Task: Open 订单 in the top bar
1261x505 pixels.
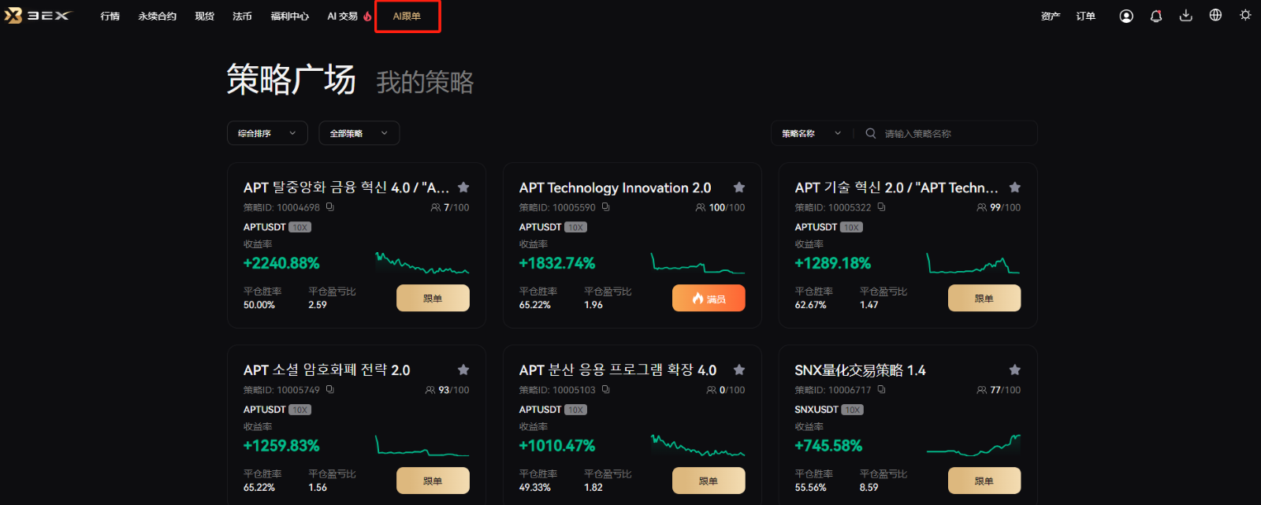Action: tap(1086, 16)
